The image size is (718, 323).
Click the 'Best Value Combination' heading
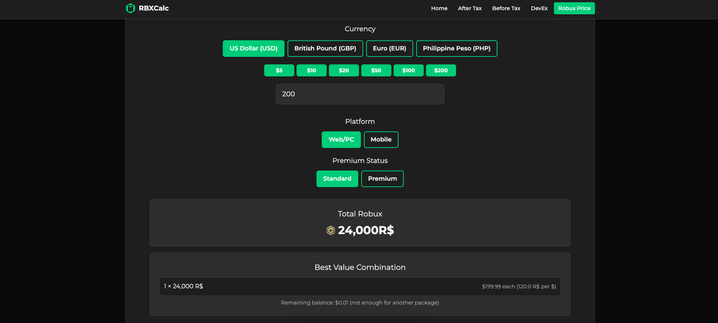[360, 267]
